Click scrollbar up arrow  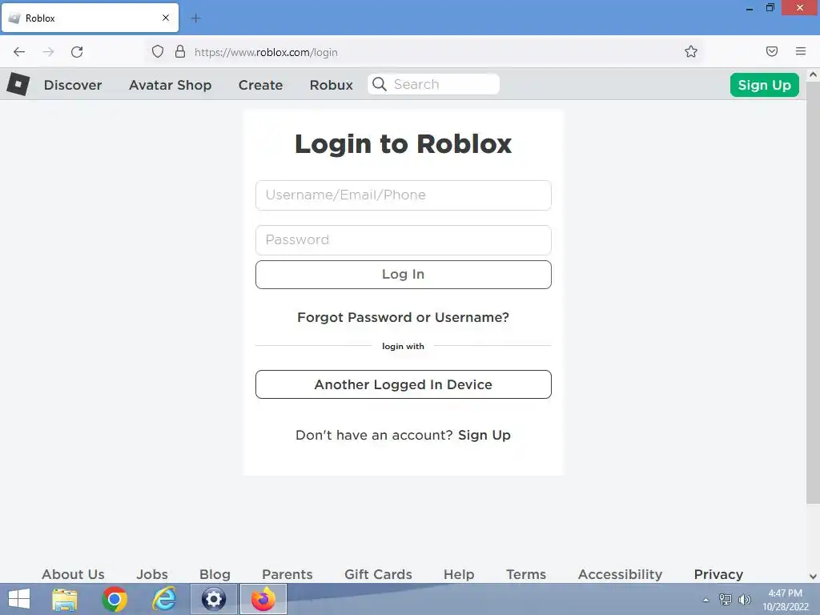[813, 74]
